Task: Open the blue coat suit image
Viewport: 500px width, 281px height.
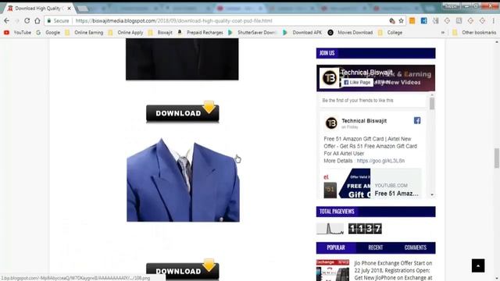Action: point(183,180)
